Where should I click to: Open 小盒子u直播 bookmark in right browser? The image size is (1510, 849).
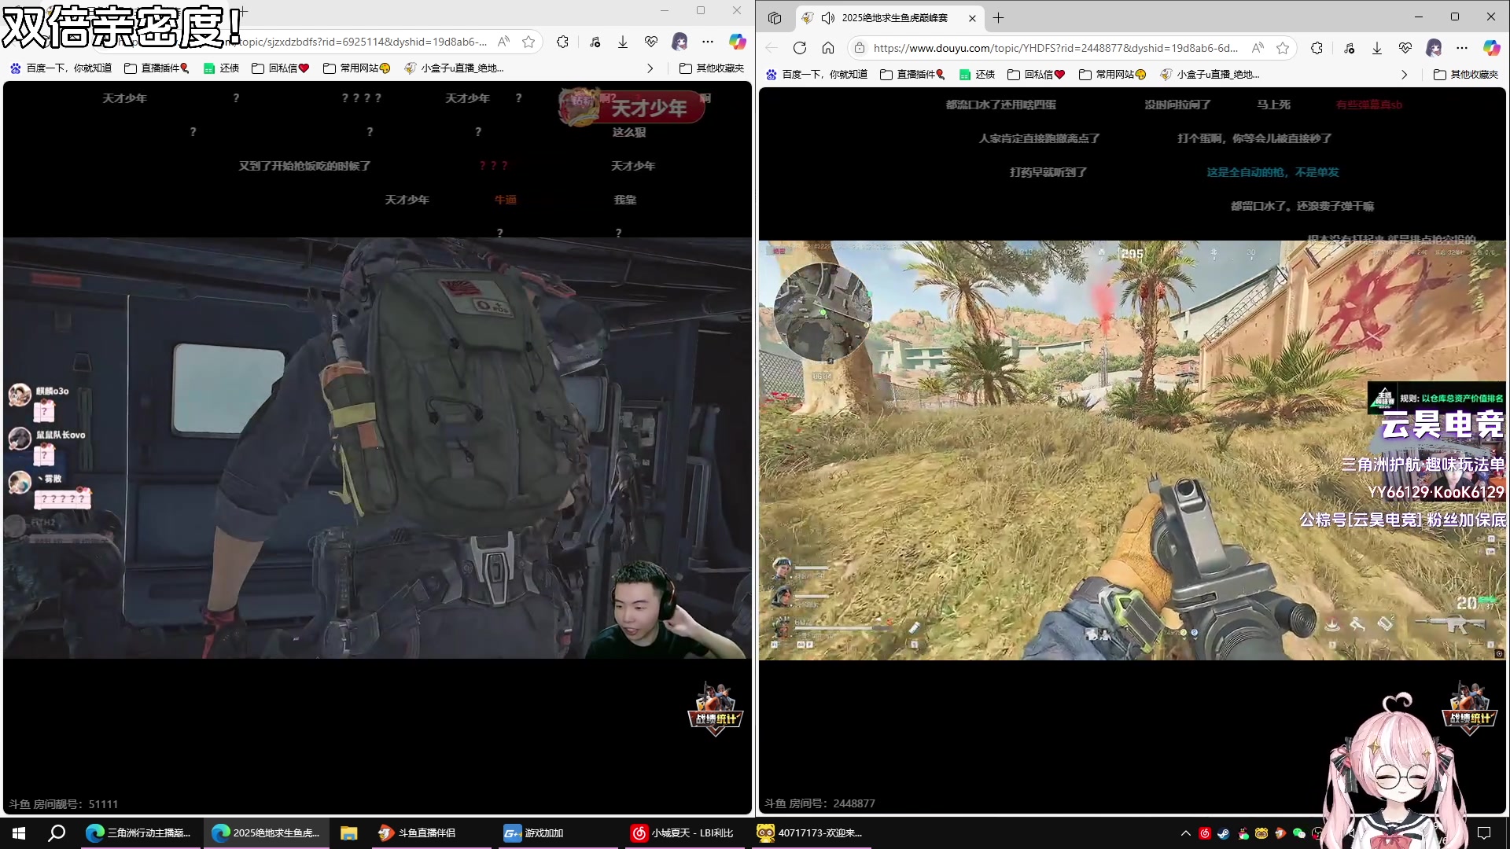point(1210,75)
